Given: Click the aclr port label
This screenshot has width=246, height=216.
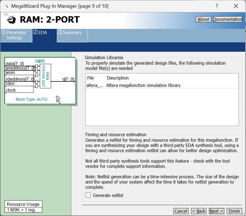Looking at the screenshot, I should coord(57,99).
